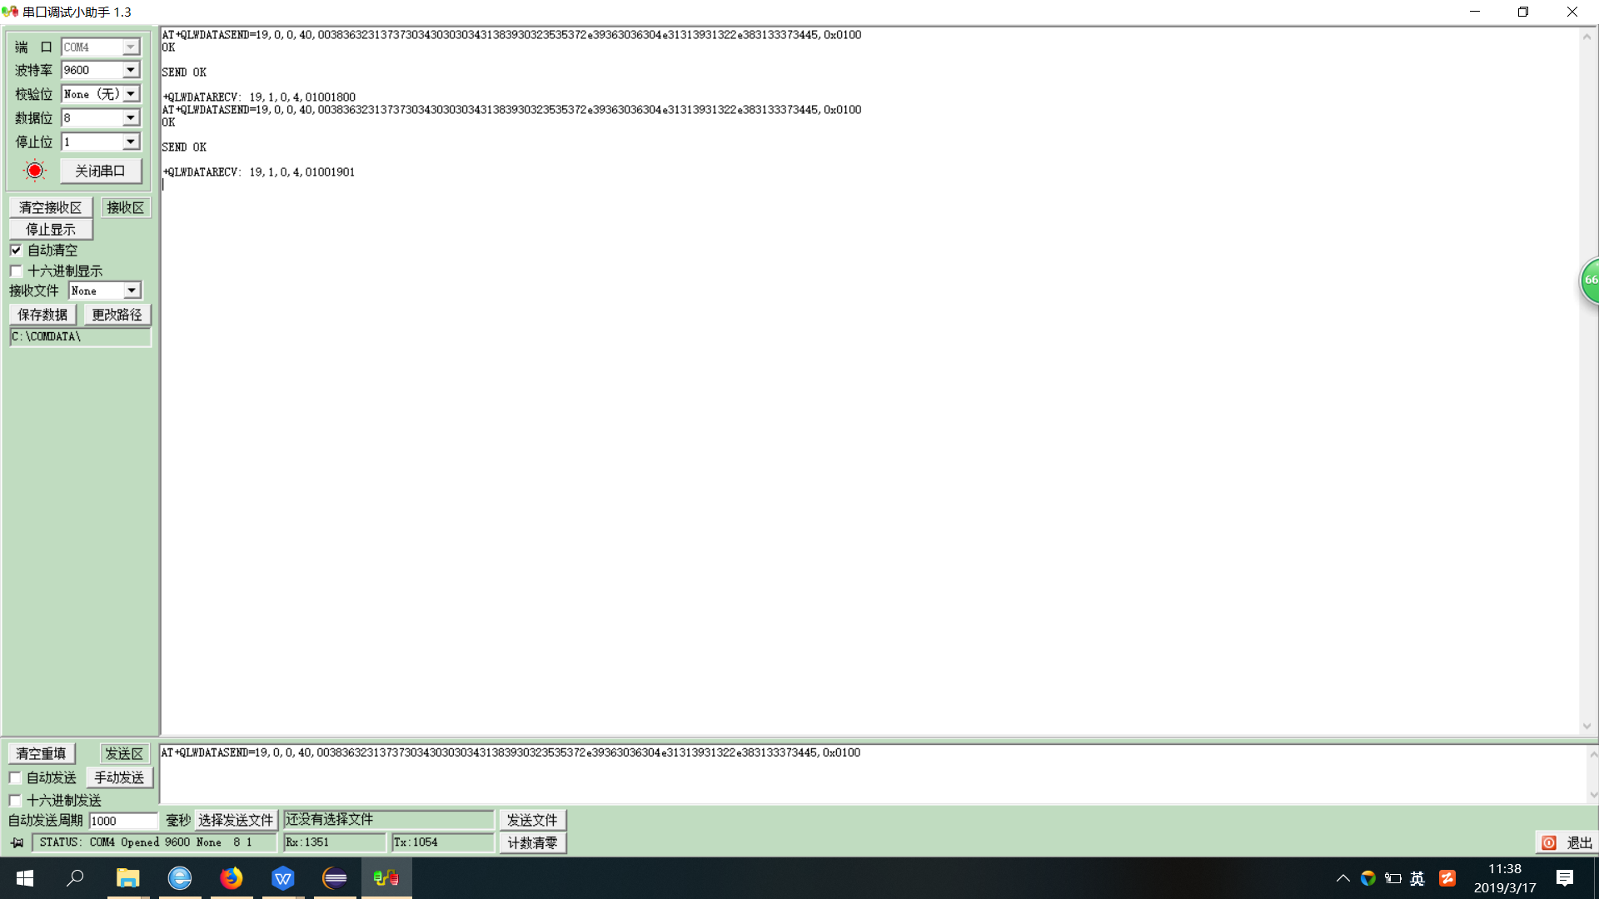1599x899 pixels.
Task: Open WPS Office from the taskbar
Action: pyautogui.click(x=283, y=878)
